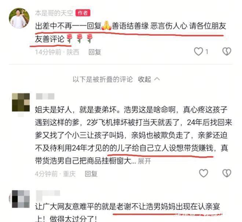Open author's profile avatar
The image size is (242, 222).
pyautogui.click(x=19, y=18)
